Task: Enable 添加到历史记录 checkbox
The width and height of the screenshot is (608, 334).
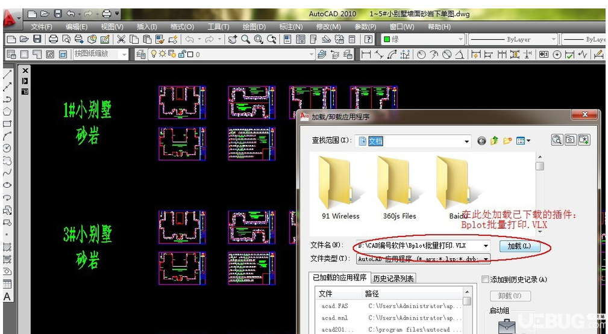Action: (485, 279)
